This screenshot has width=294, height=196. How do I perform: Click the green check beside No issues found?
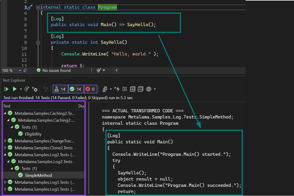(x=39, y=70)
